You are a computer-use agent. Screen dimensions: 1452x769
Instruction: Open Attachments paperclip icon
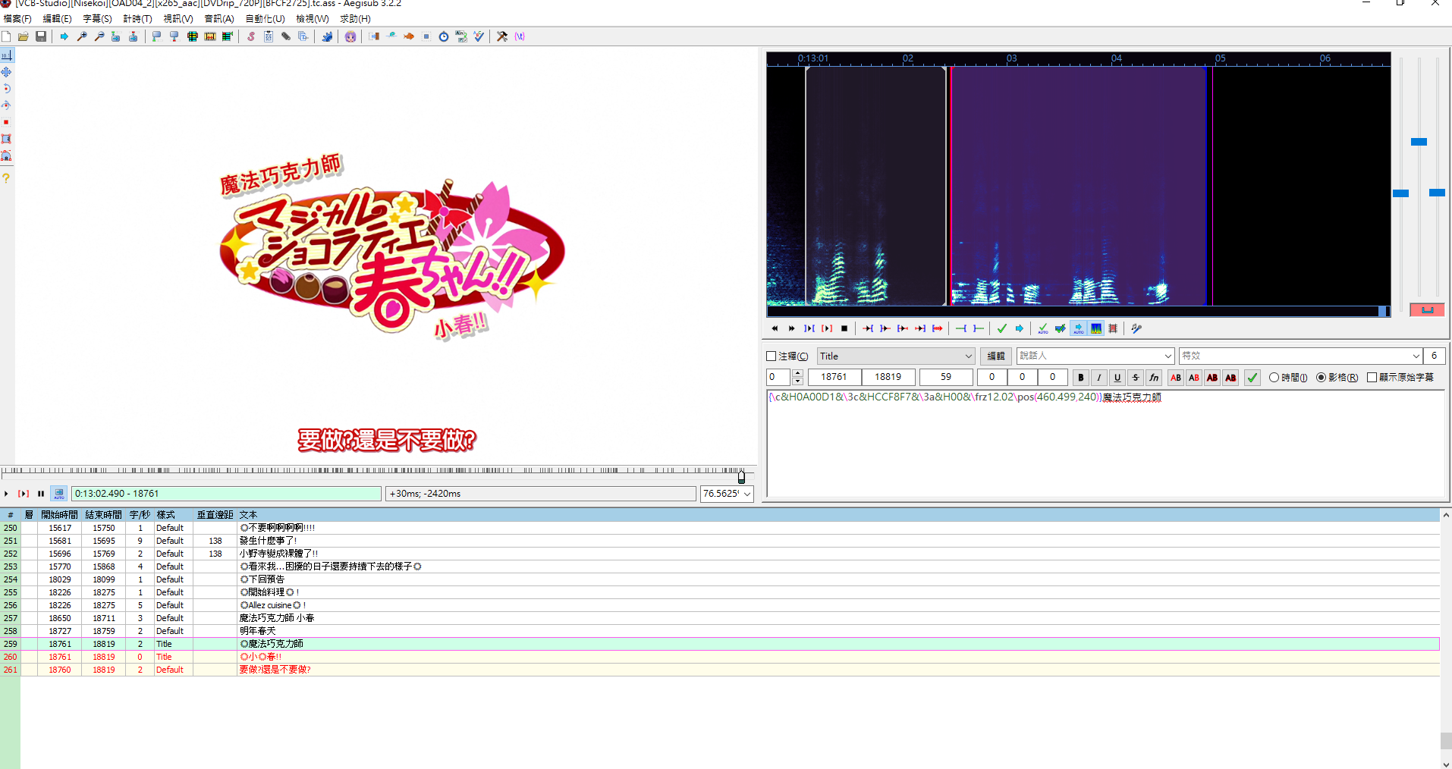click(286, 36)
